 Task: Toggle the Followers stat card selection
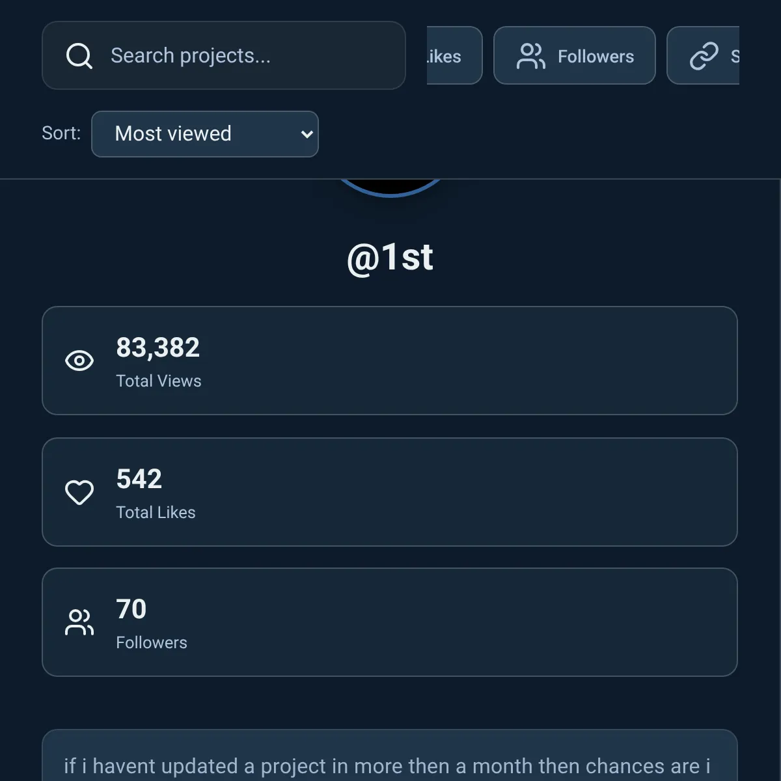[390, 622]
